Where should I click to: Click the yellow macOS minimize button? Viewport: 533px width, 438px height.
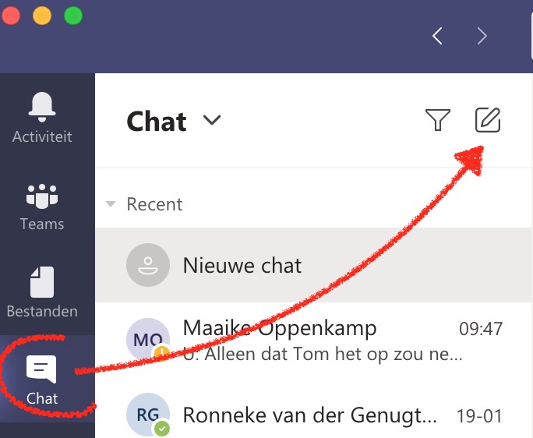pyautogui.click(x=42, y=16)
